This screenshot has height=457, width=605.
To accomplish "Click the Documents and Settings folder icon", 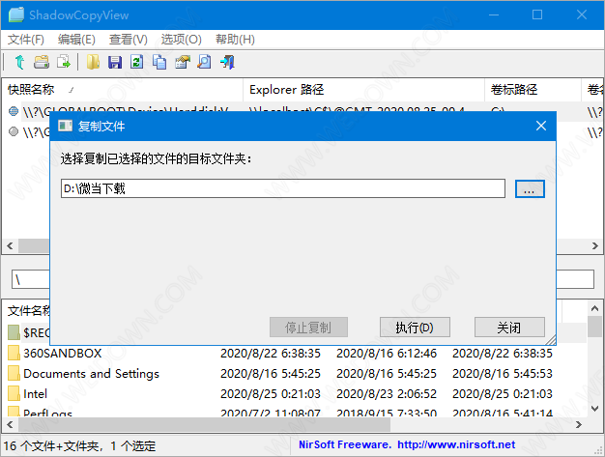I will tap(14, 373).
